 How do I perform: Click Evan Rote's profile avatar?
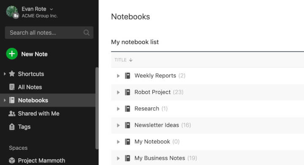pos(12,12)
